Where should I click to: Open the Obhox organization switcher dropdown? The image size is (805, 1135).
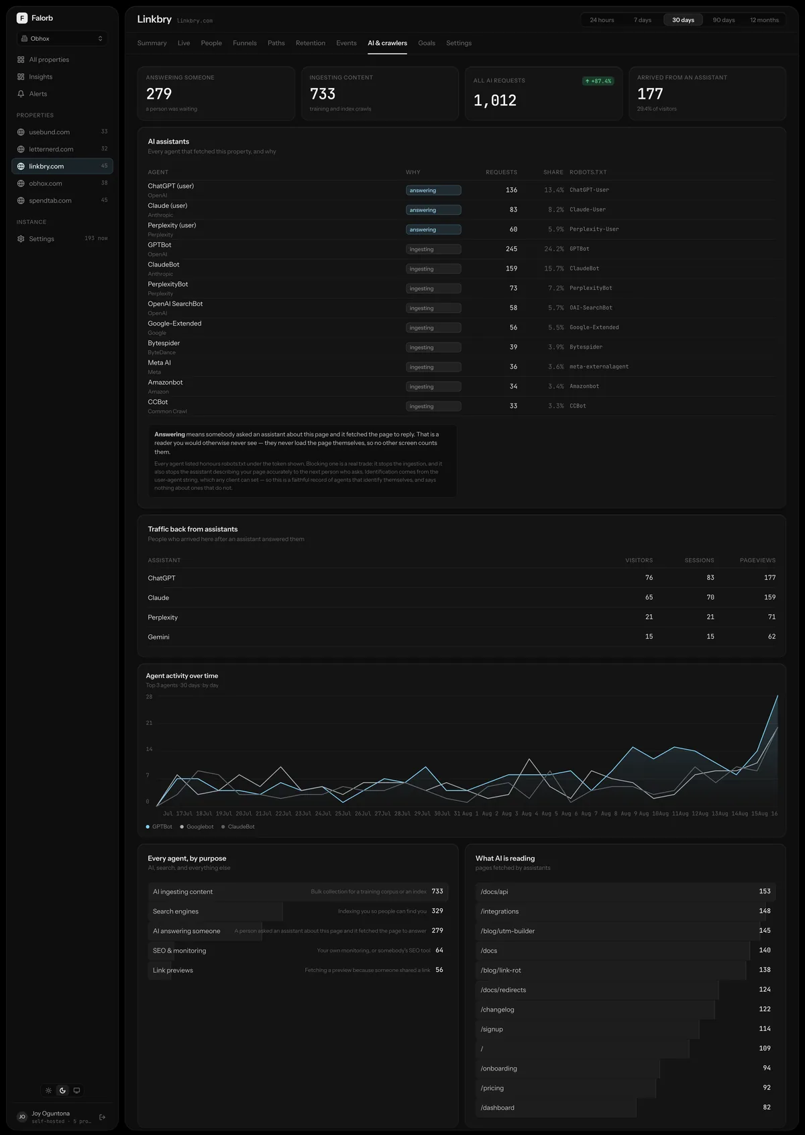point(62,39)
